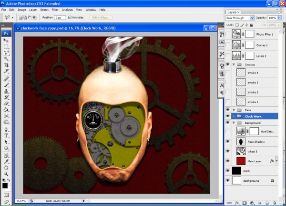Expand the Clock Work layer group
Screen dimensions: 286x206
tap(234, 116)
